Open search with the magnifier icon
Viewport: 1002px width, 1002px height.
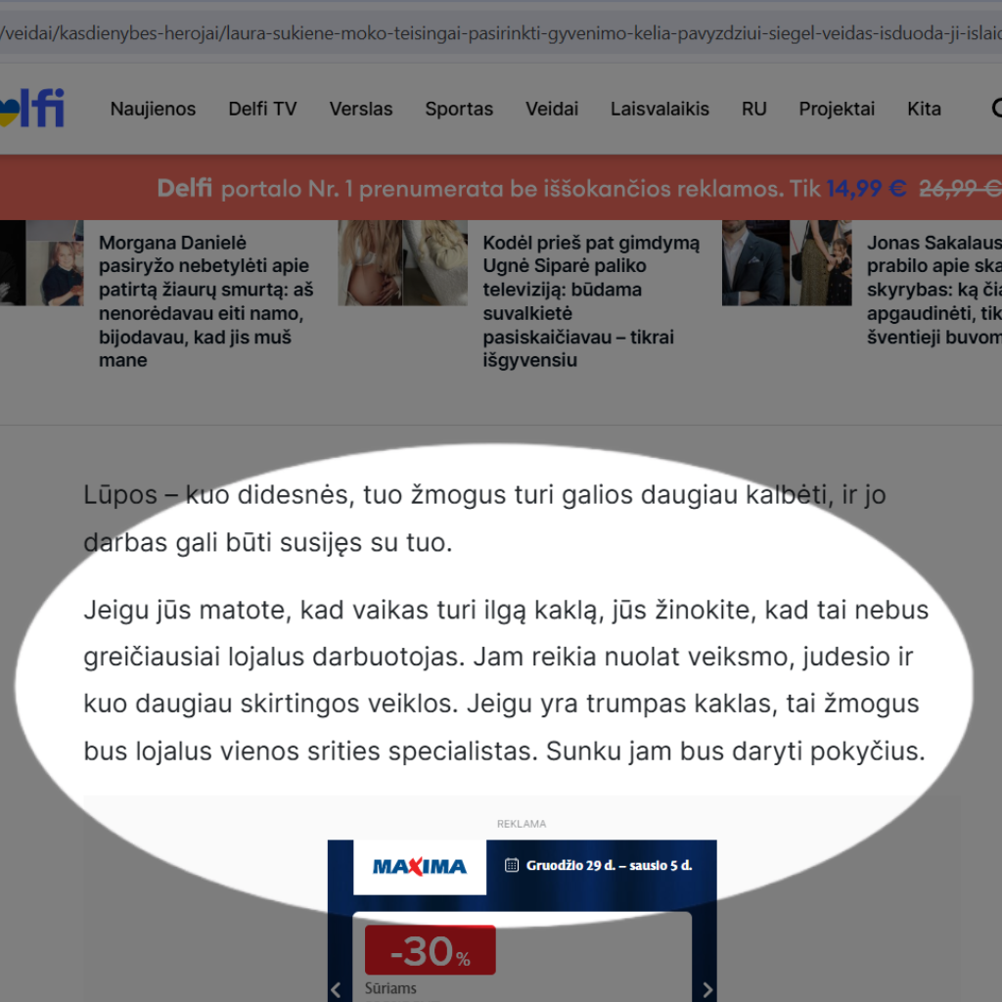click(x=996, y=109)
